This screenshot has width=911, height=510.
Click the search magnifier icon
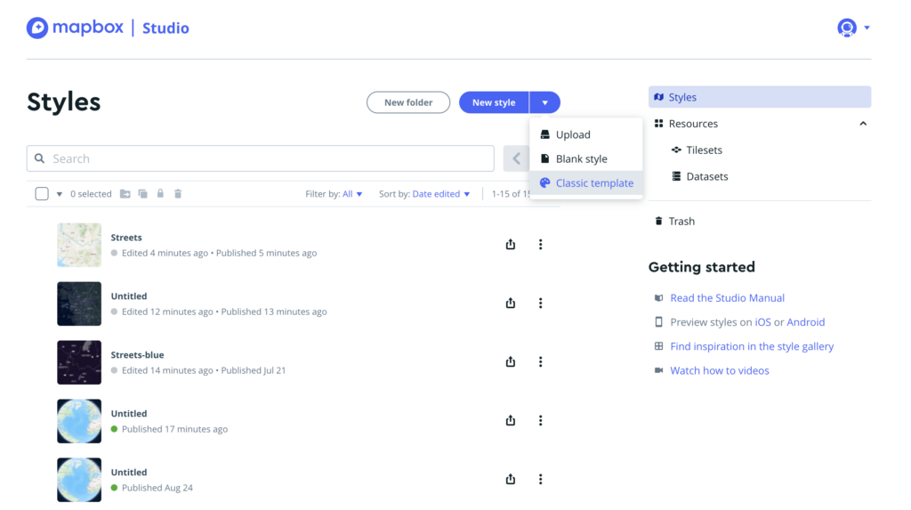39,158
